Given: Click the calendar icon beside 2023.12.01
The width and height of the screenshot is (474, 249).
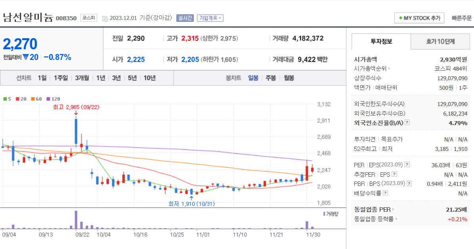Looking at the screenshot, I should tap(105, 19).
